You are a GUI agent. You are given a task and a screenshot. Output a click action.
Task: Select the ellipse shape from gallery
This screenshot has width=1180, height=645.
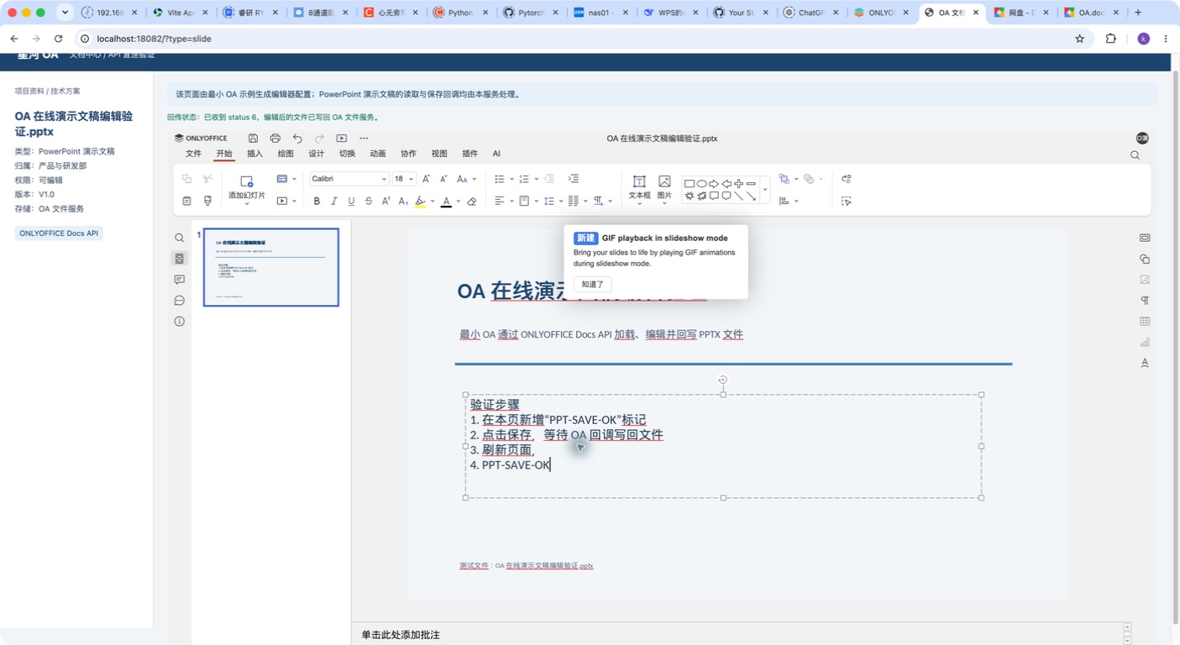(x=702, y=184)
